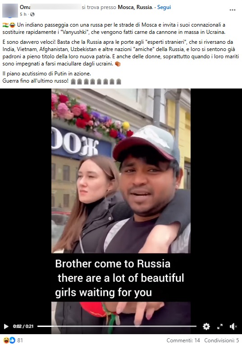Unmute the video speaker icon
Image resolution: width=242 pixels, height=345 pixels.
[x=233, y=326]
